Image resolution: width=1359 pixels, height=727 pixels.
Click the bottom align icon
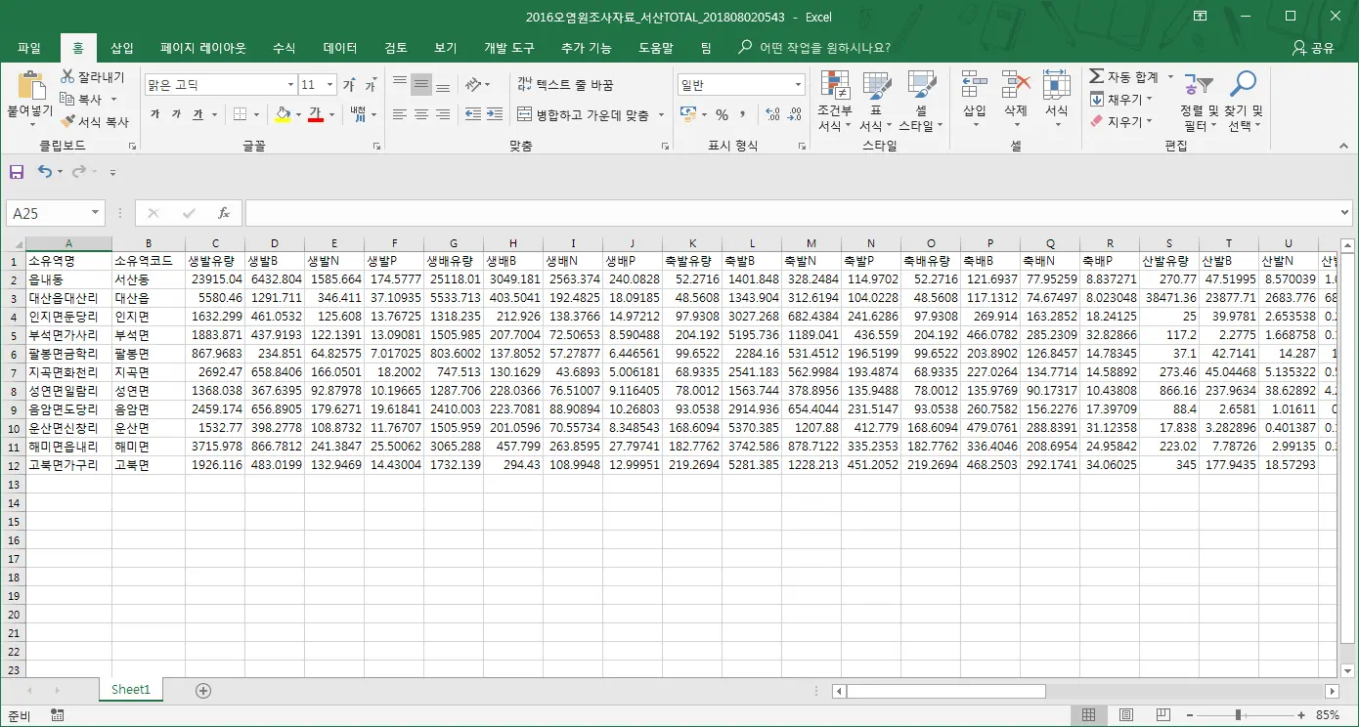click(443, 84)
